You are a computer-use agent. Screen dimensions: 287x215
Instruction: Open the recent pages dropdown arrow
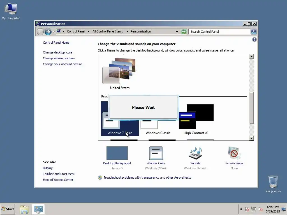(53, 32)
